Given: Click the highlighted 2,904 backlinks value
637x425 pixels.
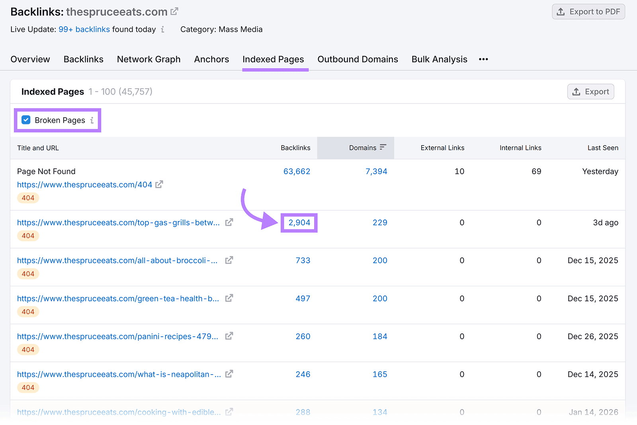Looking at the screenshot, I should 299,223.
